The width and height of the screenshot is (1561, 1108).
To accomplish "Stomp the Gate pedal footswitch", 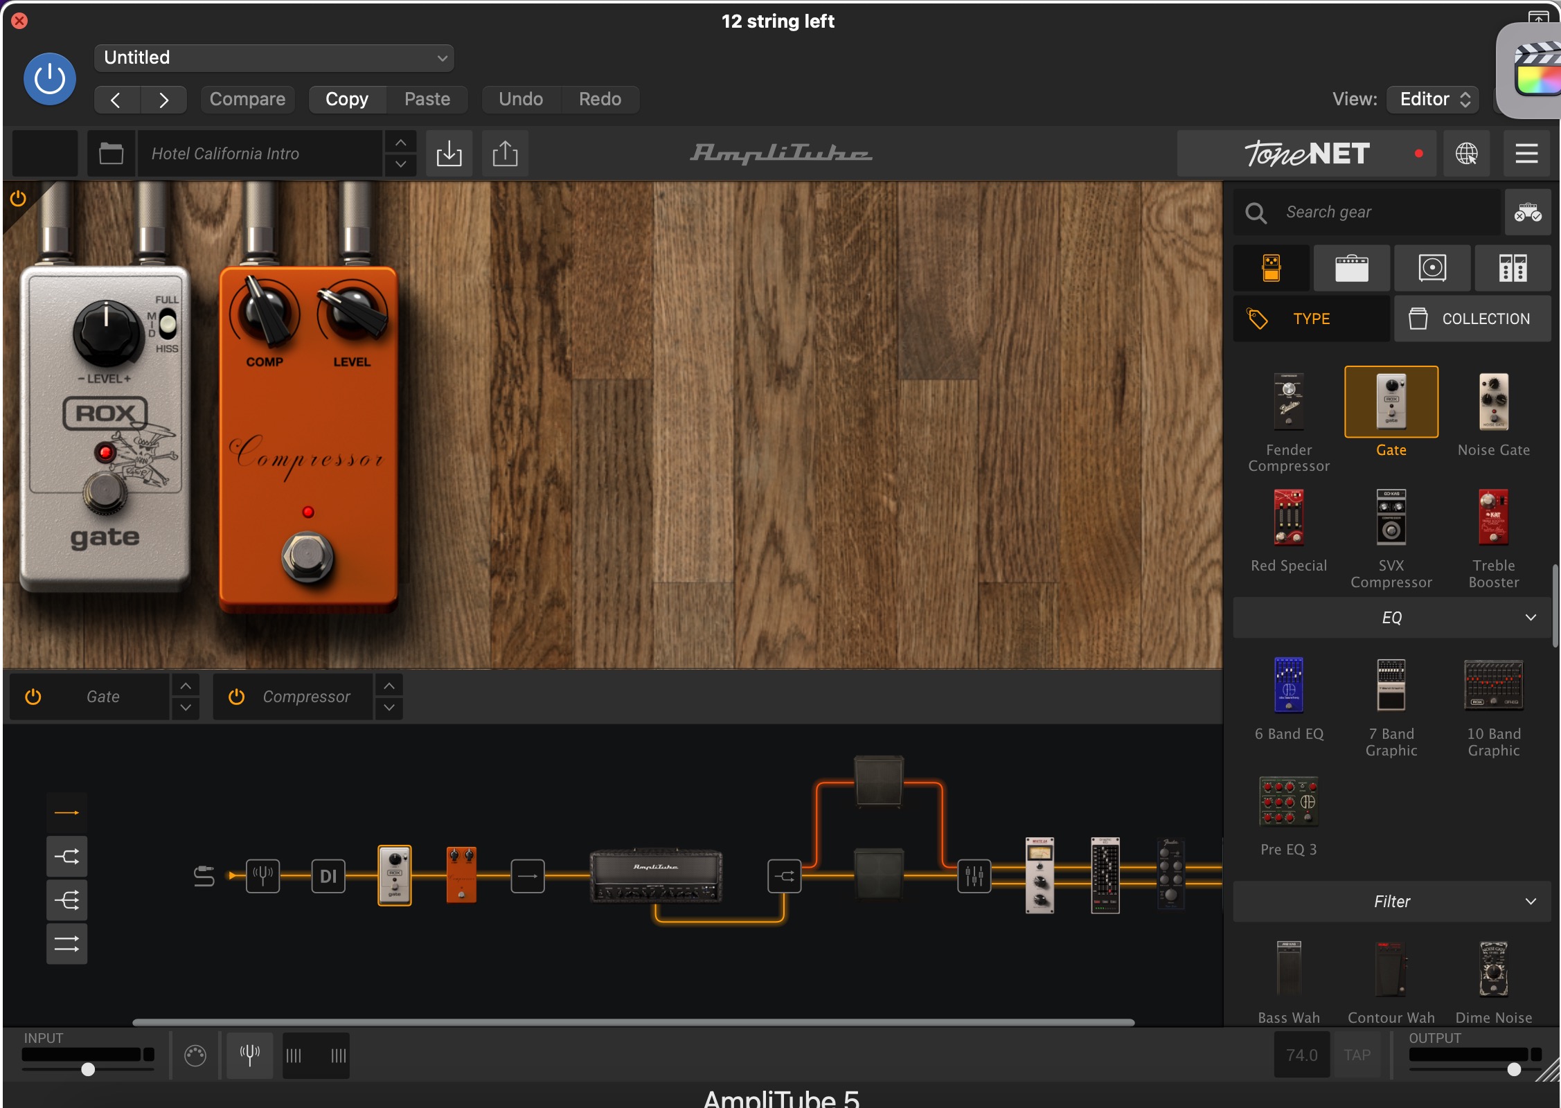I will tap(105, 492).
